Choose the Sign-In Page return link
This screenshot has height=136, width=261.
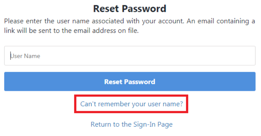click(131, 124)
